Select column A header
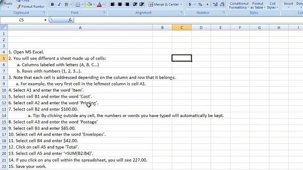Image resolution: width=303 pixels, height=170 pixels. (80, 27)
